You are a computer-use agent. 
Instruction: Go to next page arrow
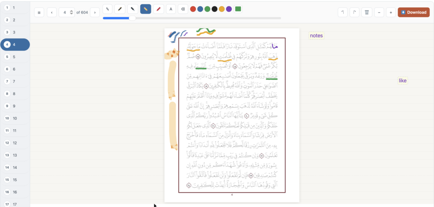click(95, 12)
